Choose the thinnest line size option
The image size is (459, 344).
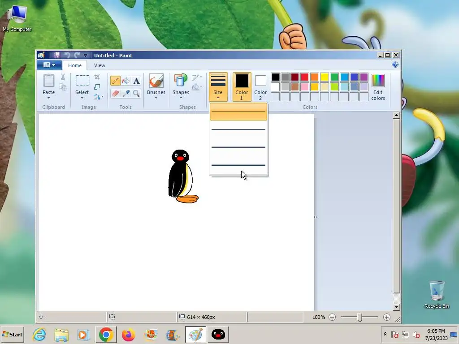(238, 112)
